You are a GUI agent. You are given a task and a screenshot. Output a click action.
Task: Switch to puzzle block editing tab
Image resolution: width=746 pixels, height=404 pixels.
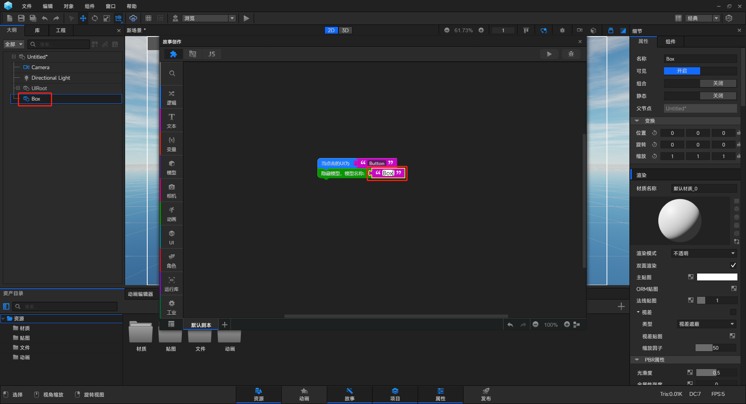pyautogui.click(x=173, y=54)
